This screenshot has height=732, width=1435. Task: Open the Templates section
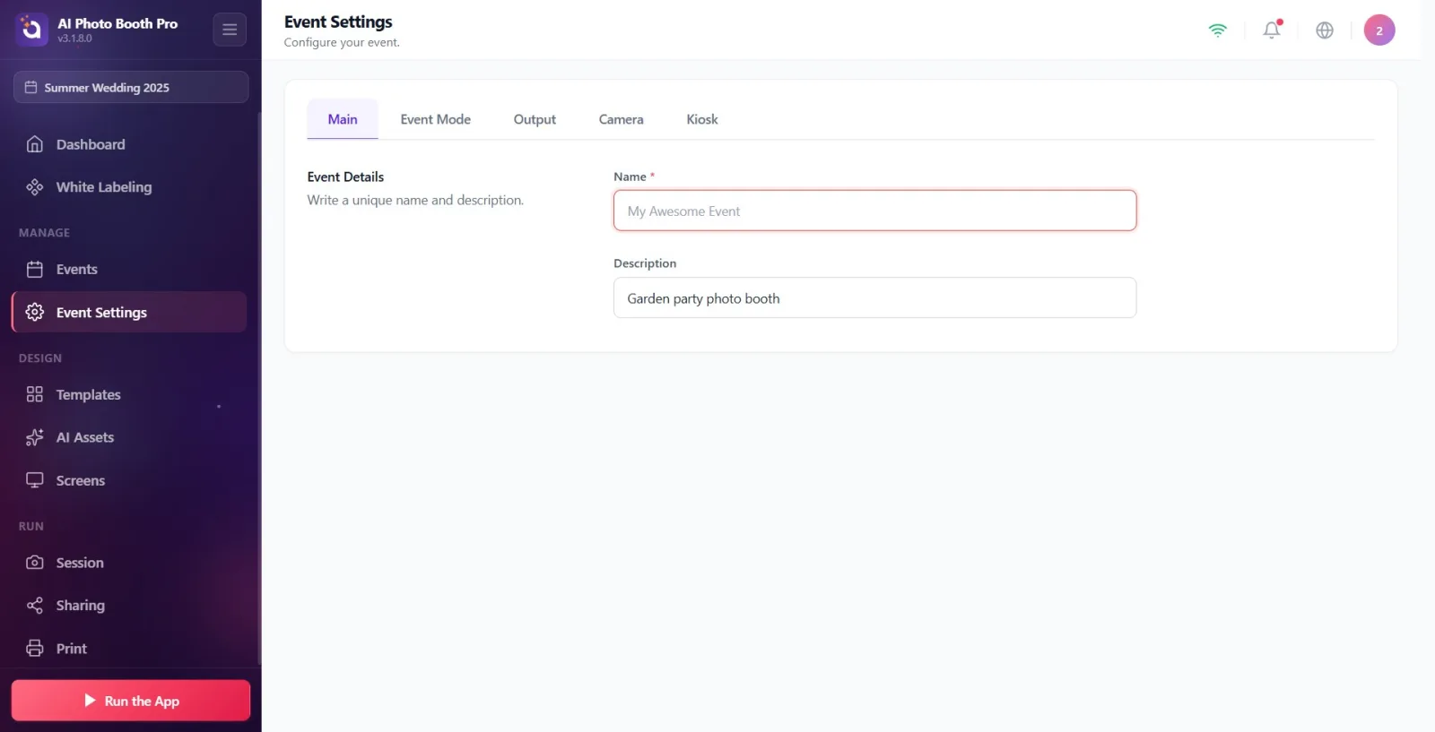click(x=129, y=394)
